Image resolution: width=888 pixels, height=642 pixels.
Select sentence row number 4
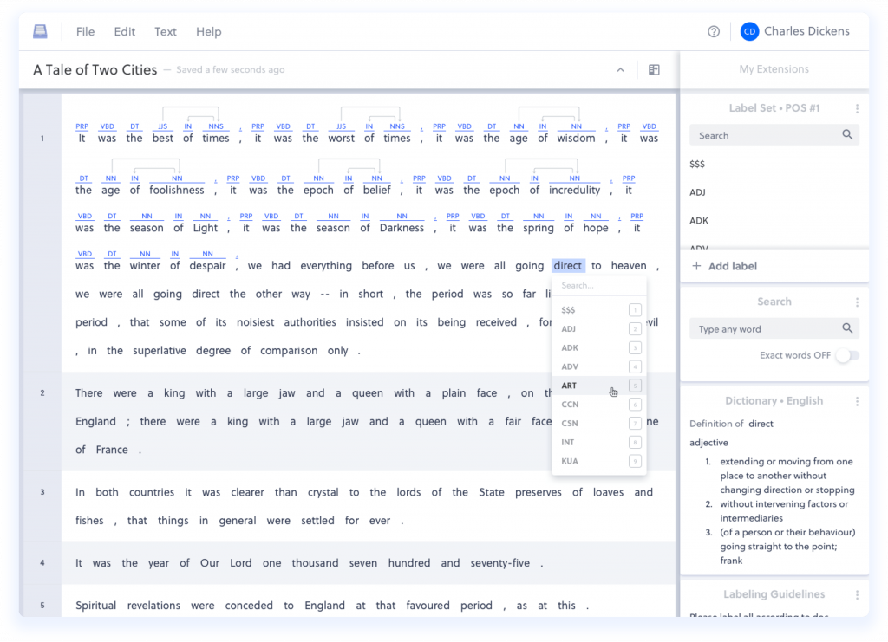pos(42,563)
